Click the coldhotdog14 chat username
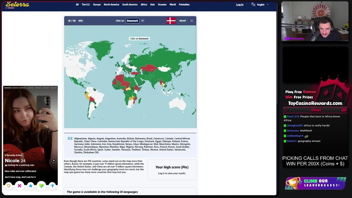Image resolution: width=352 pixels, height=198 pixels. [x=295, y=136]
